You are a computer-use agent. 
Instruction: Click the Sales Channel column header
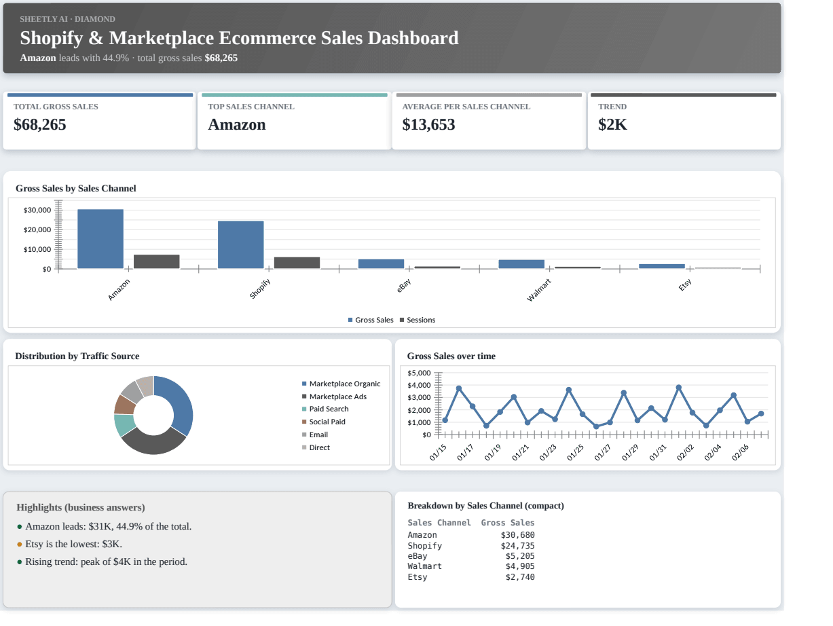pos(439,523)
